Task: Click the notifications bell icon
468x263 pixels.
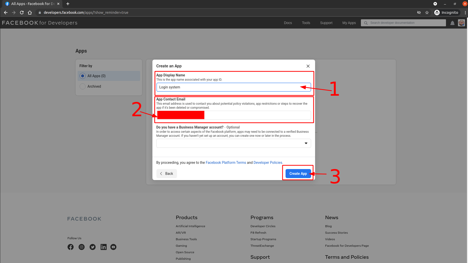Action: [x=452, y=23]
